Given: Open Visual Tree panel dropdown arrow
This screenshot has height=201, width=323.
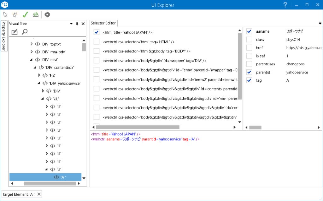Looking at the screenshot, I should pyautogui.click(x=71, y=24).
